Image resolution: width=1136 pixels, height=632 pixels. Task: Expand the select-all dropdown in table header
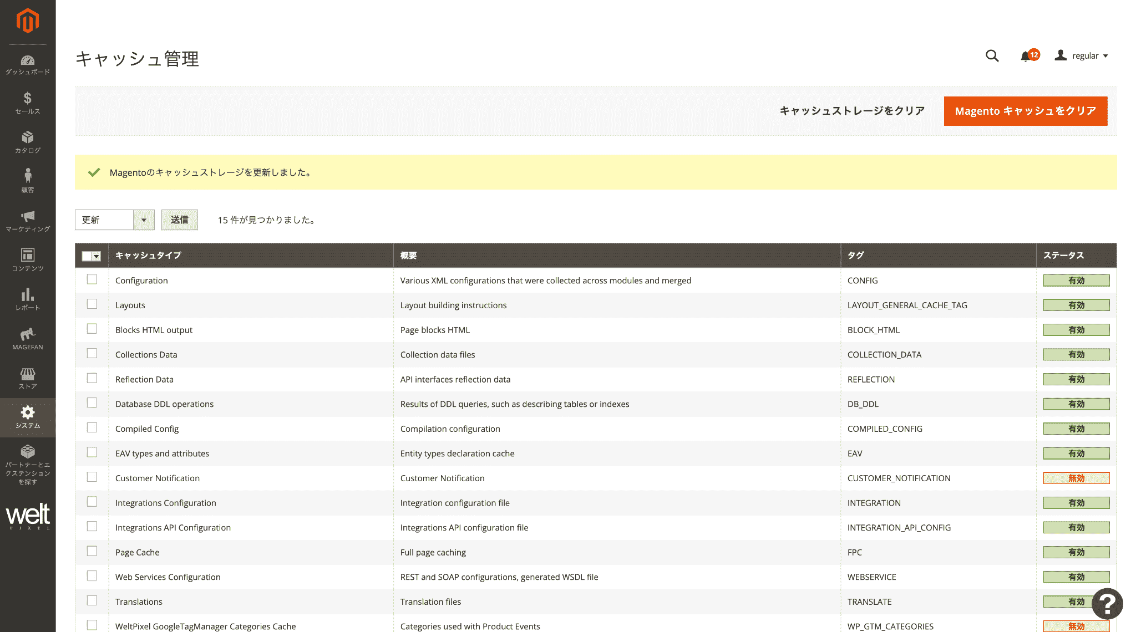pyautogui.click(x=97, y=256)
